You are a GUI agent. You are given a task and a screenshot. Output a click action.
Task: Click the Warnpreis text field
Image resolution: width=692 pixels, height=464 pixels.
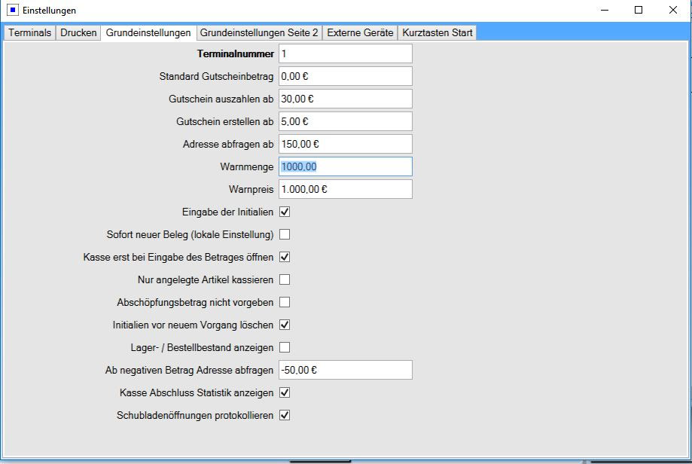click(x=345, y=189)
